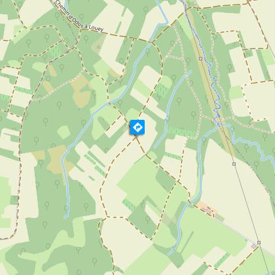Select the small purple building beside the southern tower

coord(253,246)
